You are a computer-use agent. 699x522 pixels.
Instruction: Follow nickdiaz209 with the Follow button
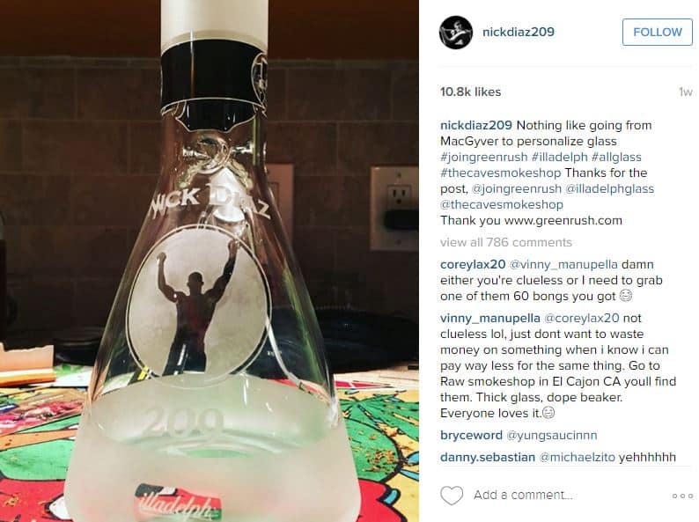[657, 32]
